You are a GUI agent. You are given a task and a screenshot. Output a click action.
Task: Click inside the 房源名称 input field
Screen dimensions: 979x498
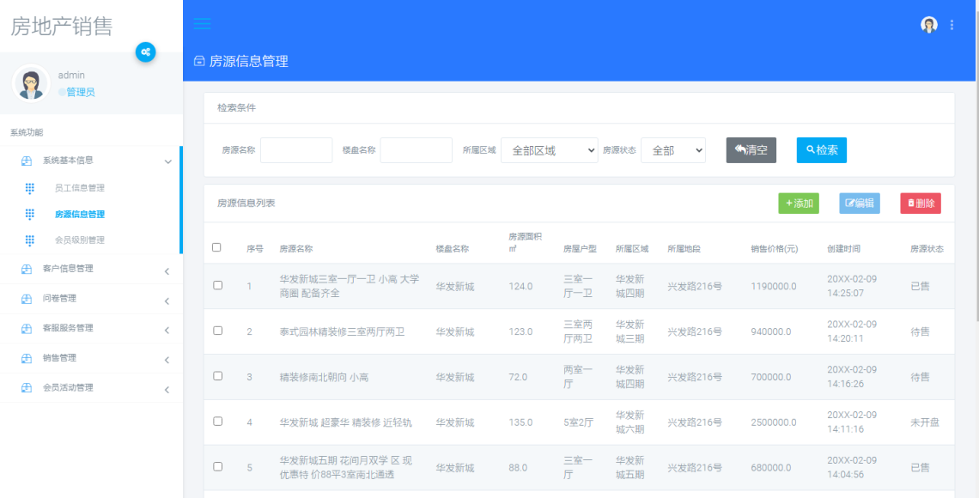295,149
